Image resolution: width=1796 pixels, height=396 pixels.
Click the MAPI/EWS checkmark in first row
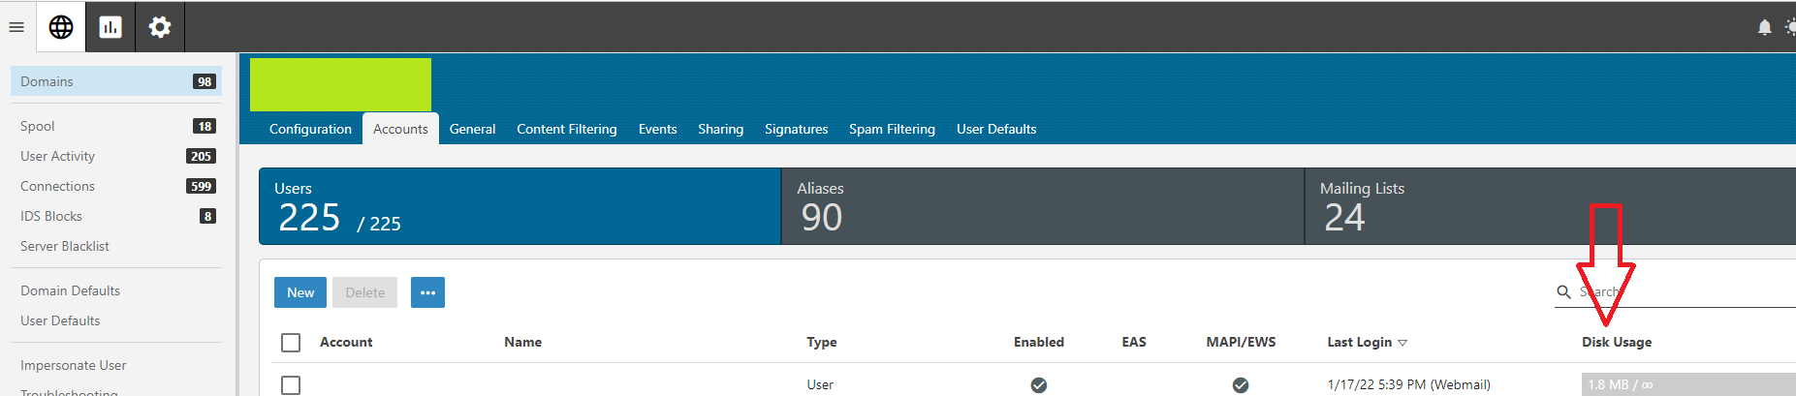pyautogui.click(x=1240, y=385)
